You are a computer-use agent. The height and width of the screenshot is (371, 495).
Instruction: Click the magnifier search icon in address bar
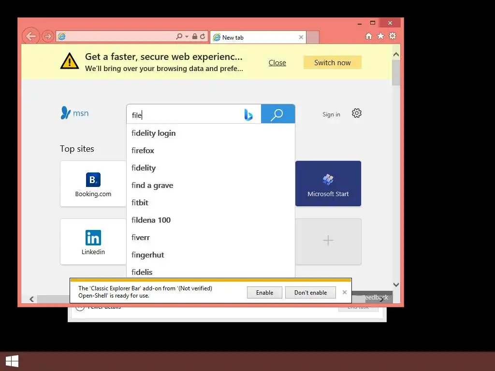click(x=179, y=36)
